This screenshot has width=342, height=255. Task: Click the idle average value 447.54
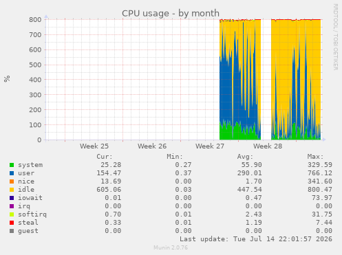[250, 190]
